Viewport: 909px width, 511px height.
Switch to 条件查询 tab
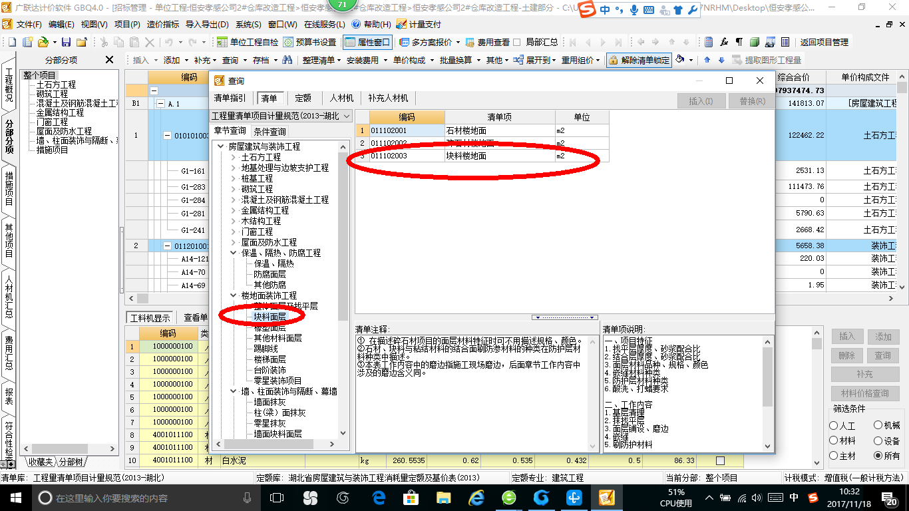coord(270,132)
